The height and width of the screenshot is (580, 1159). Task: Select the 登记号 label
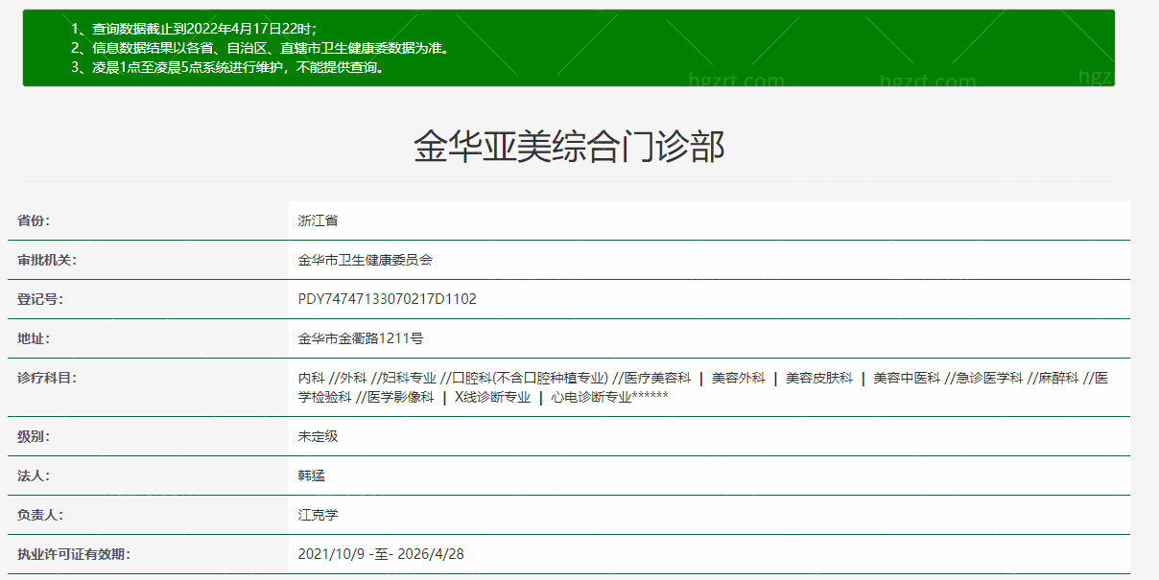[x=40, y=299]
